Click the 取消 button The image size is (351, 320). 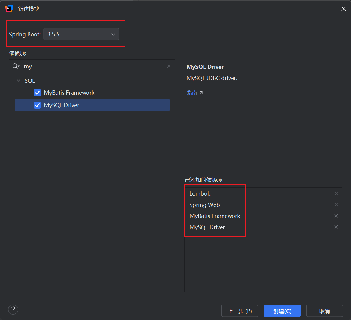pos(324,311)
